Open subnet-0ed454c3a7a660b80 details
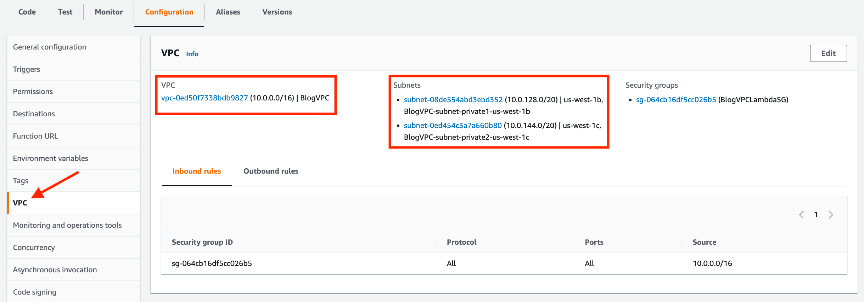Screen dimensions: 864x302 tap(452, 125)
